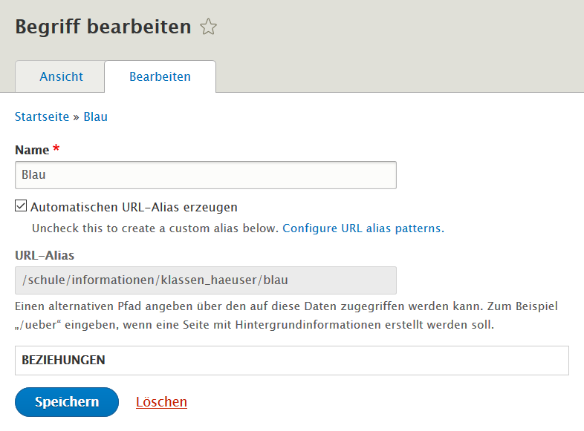
Task: Click the Begriff bearbeiten page heading
Action: (x=103, y=27)
